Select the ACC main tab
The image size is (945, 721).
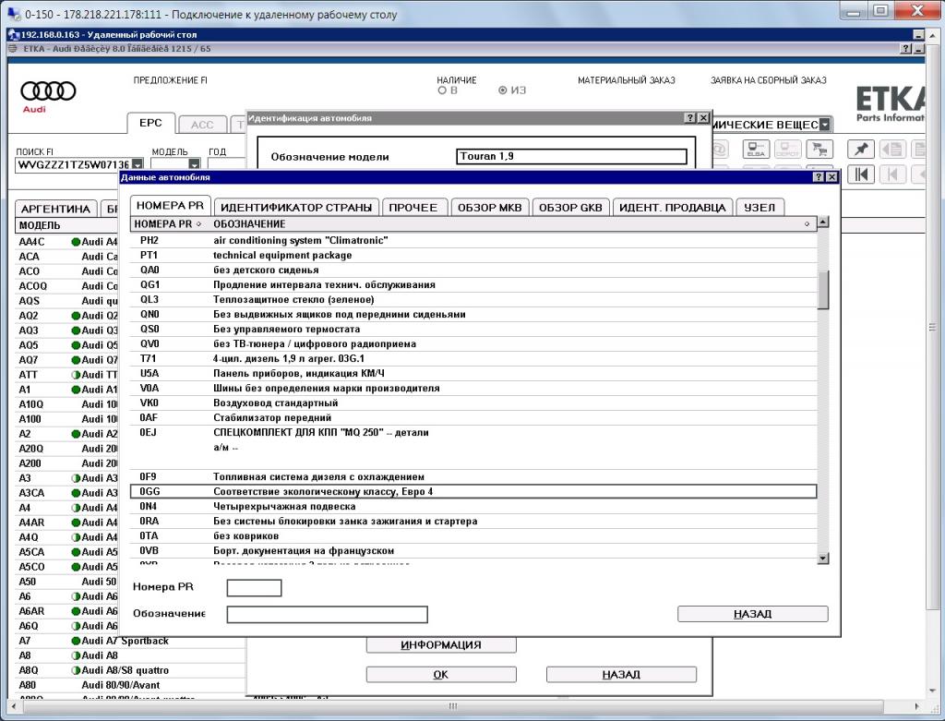point(202,125)
